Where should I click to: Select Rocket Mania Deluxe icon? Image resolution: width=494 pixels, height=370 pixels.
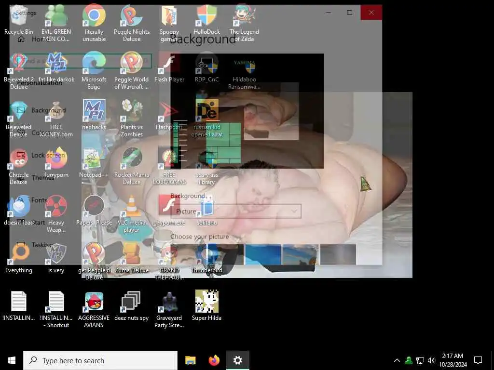click(132, 166)
